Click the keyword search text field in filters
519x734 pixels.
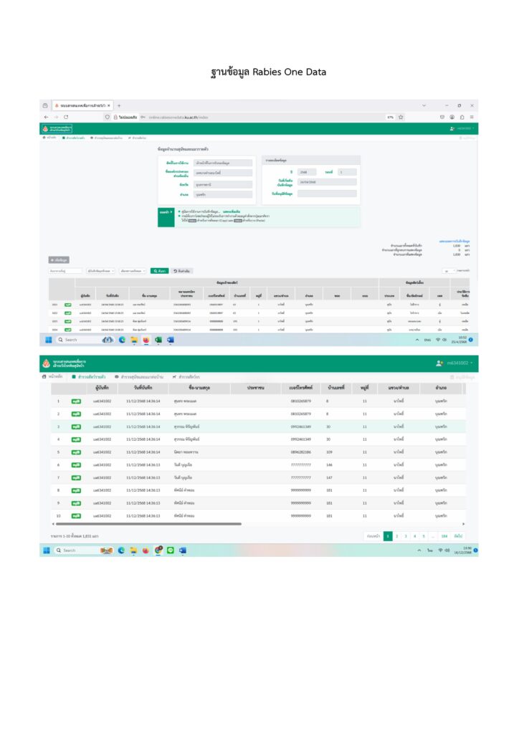tap(65, 271)
